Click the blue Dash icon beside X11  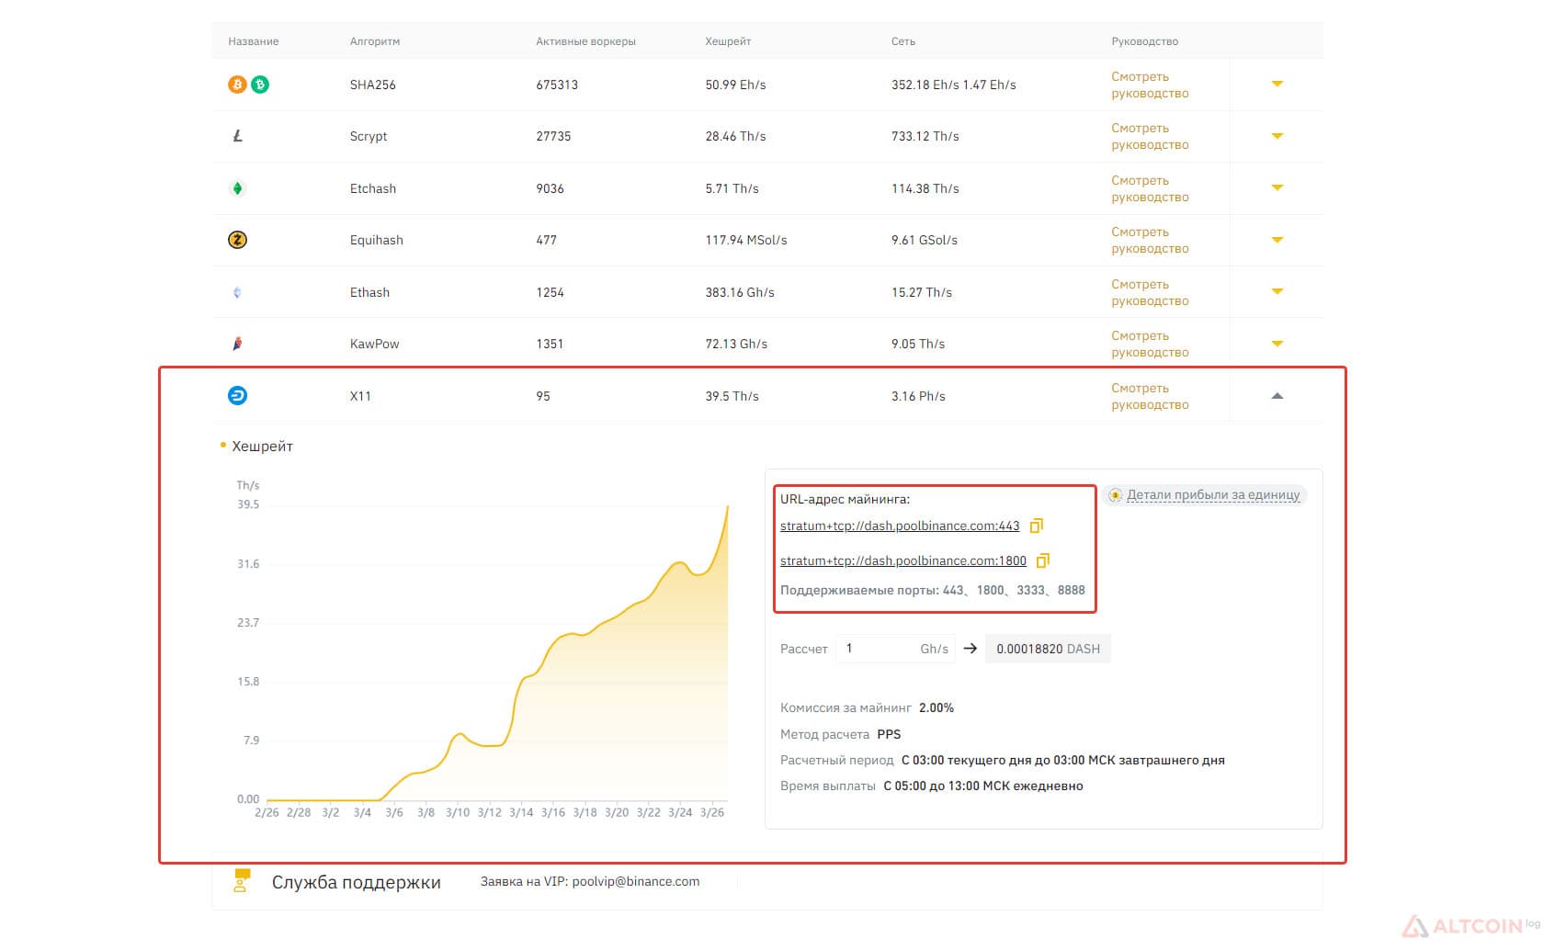(237, 396)
